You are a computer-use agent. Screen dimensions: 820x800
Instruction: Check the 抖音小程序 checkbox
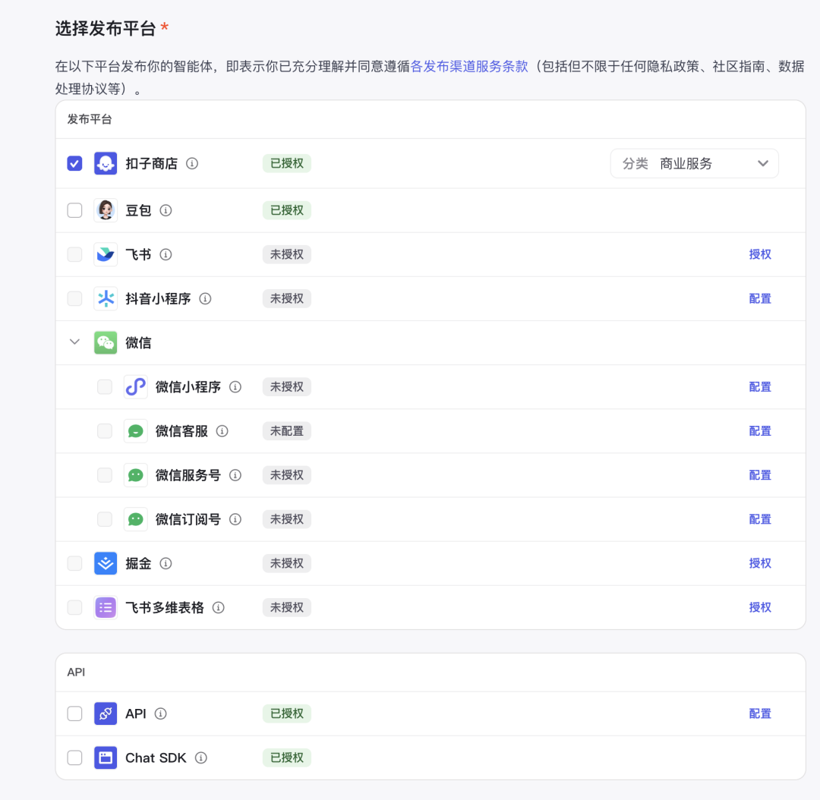(74, 298)
